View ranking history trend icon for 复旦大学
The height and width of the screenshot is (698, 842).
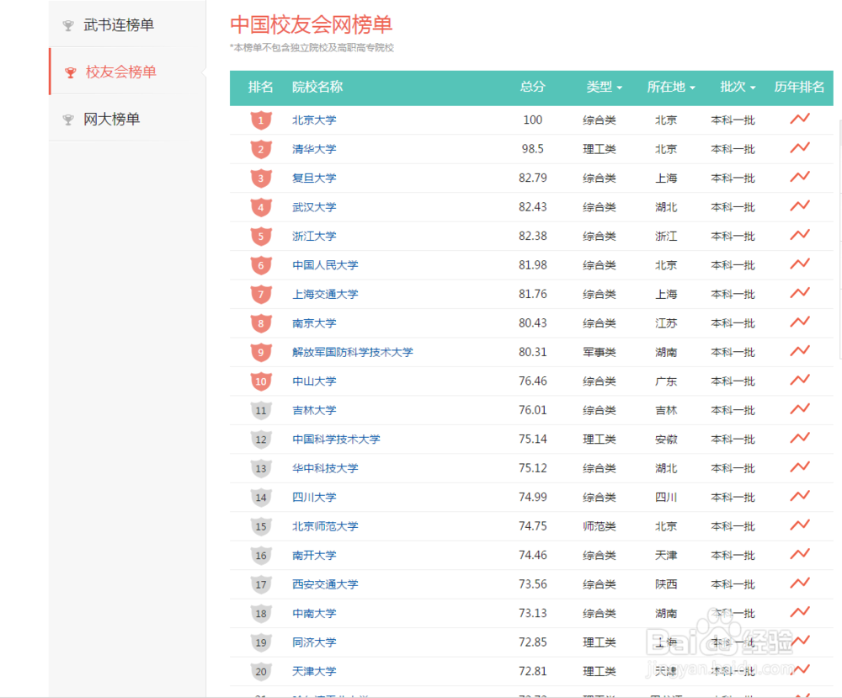pyautogui.click(x=800, y=177)
